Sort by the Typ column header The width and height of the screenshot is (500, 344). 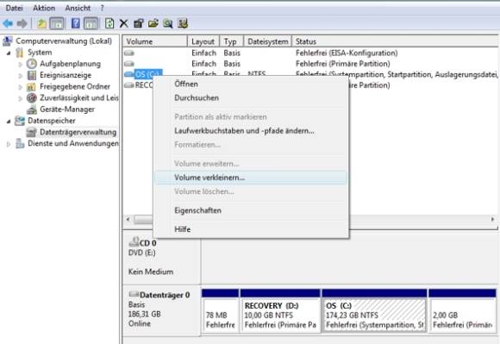point(232,41)
